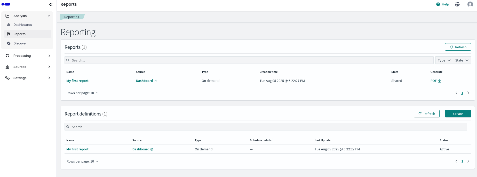Expand the Sources sidebar section

click(x=28, y=67)
